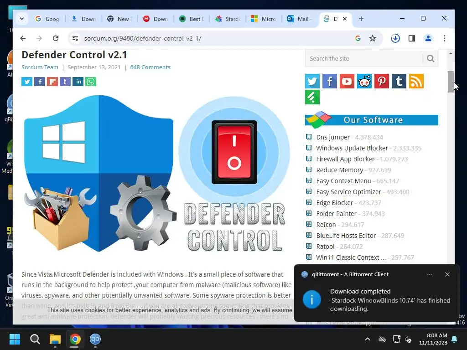
Task: Switch to the Best tab
Action: tap(192, 19)
